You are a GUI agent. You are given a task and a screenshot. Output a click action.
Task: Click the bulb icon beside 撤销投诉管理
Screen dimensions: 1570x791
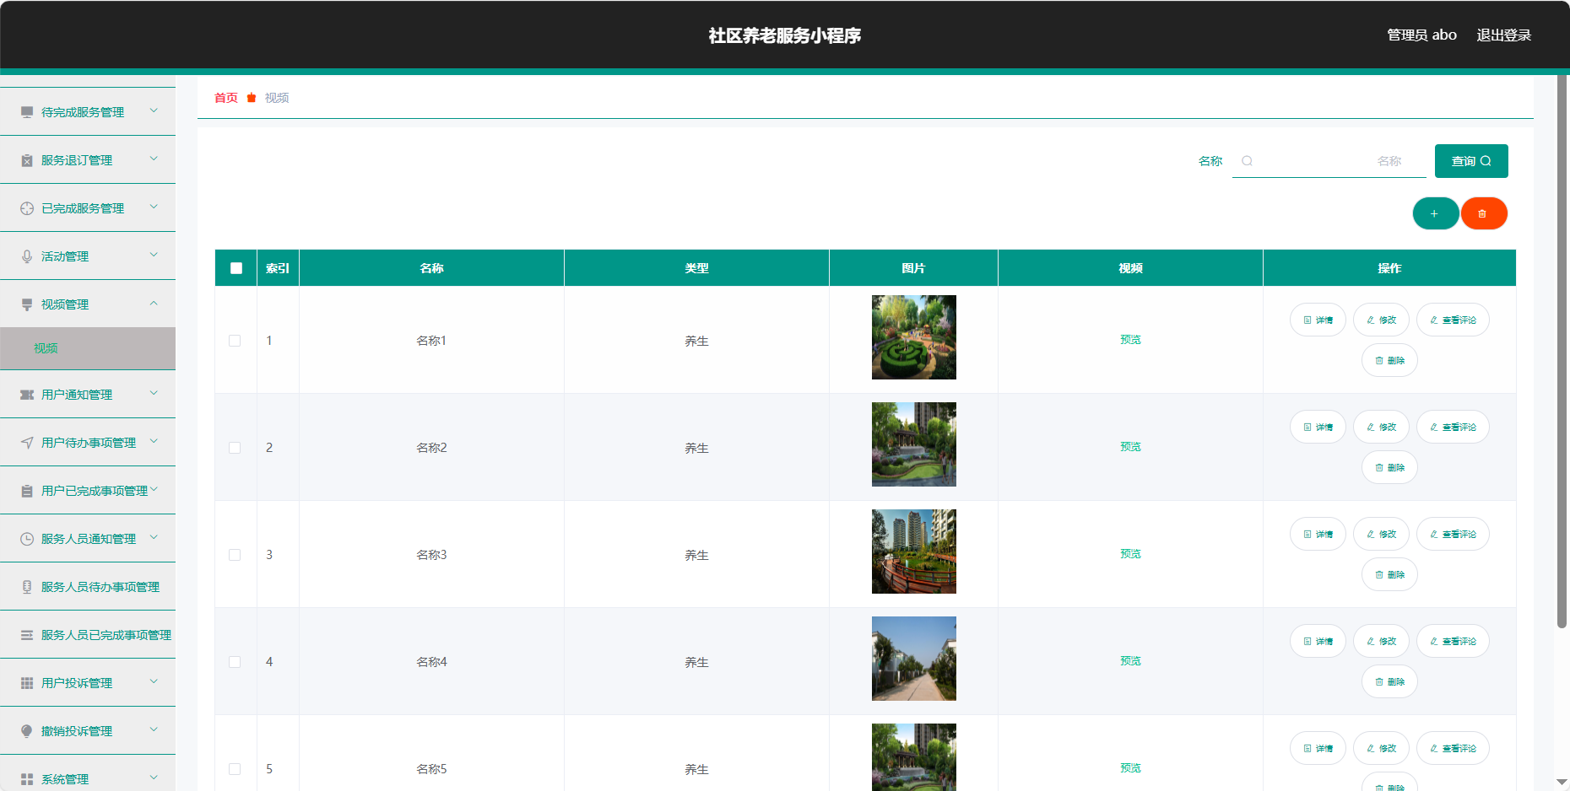pyautogui.click(x=27, y=731)
